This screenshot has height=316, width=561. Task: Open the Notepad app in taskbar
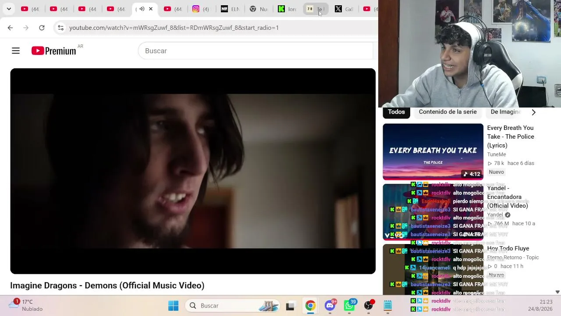pyautogui.click(x=388, y=305)
